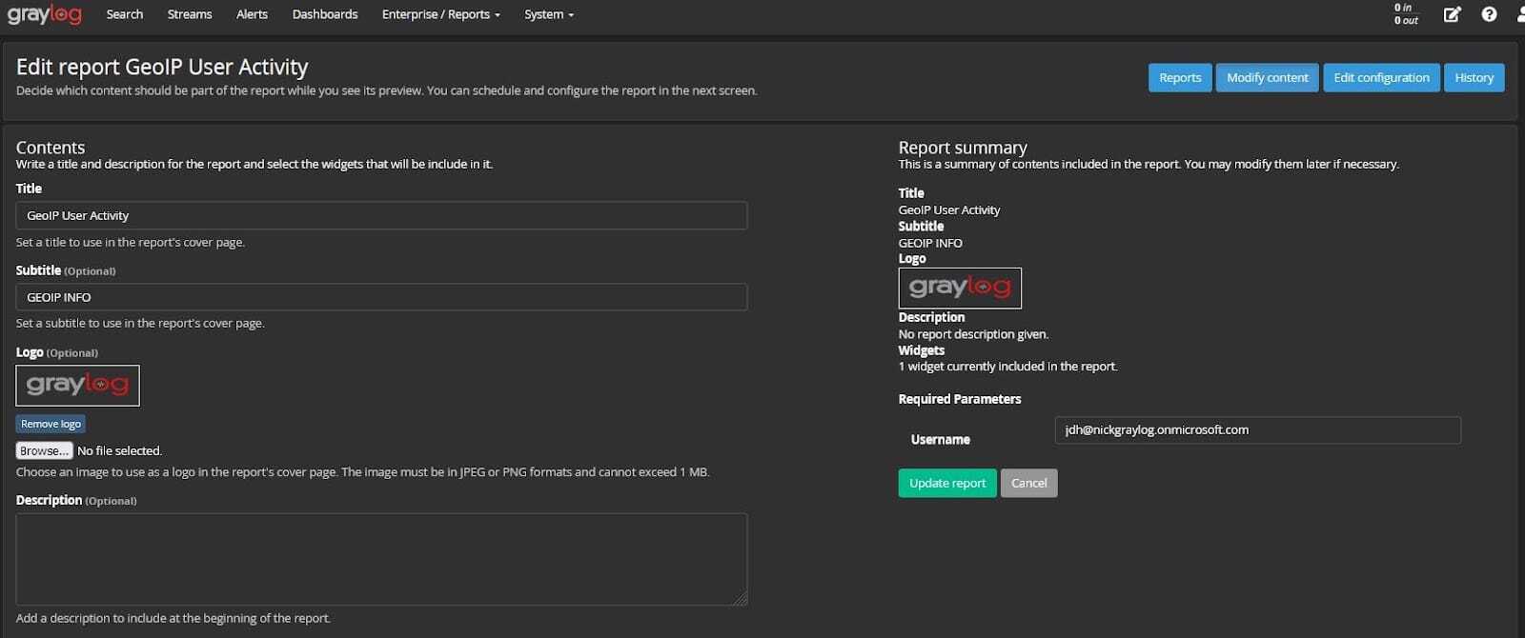The height and width of the screenshot is (638, 1525).
Task: Click the throughput in/out indicator
Action: tap(1406, 14)
